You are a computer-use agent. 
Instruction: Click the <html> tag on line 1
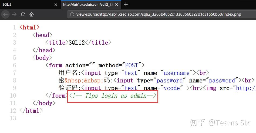(29, 27)
